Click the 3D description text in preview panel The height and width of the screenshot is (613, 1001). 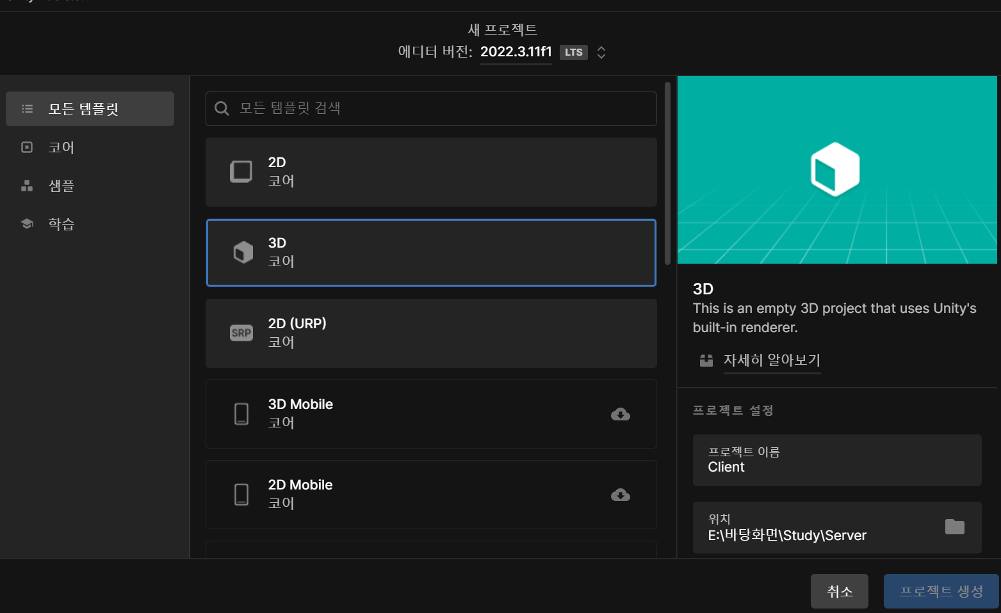[834, 317]
